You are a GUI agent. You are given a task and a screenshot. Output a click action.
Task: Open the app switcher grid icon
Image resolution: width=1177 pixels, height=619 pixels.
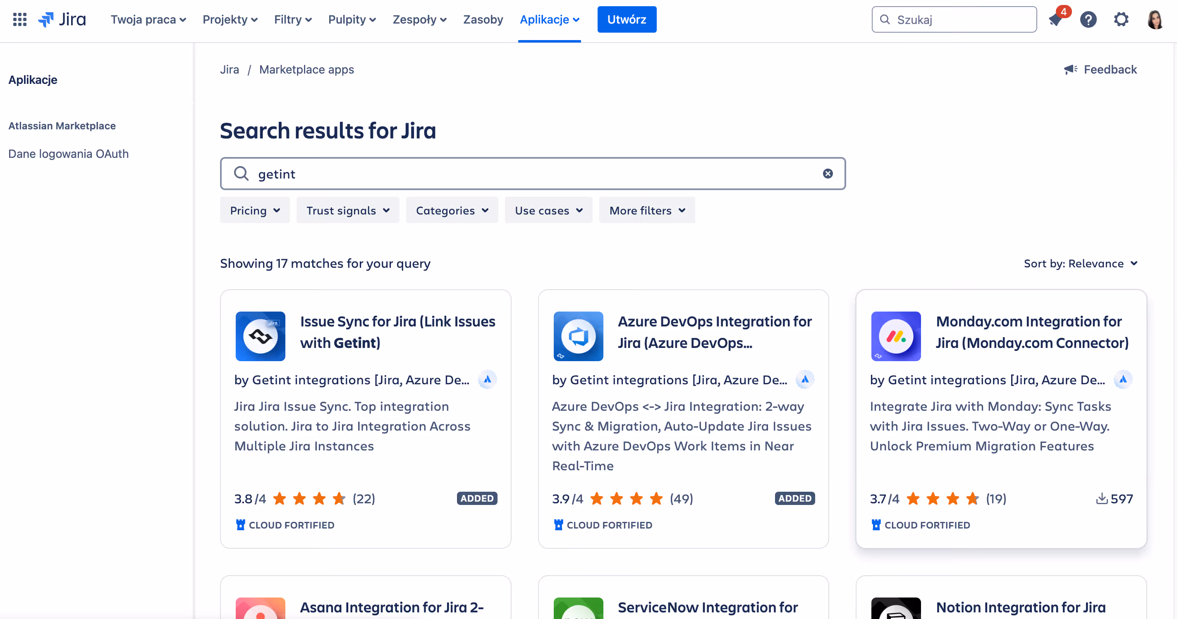pyautogui.click(x=20, y=20)
